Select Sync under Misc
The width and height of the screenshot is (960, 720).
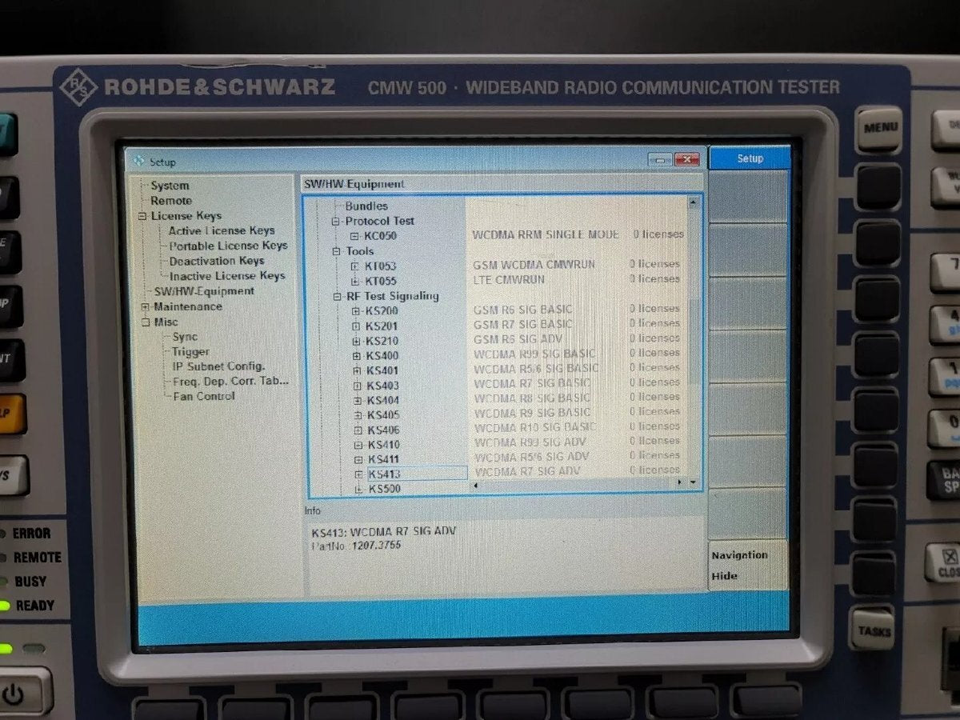pyautogui.click(x=185, y=337)
